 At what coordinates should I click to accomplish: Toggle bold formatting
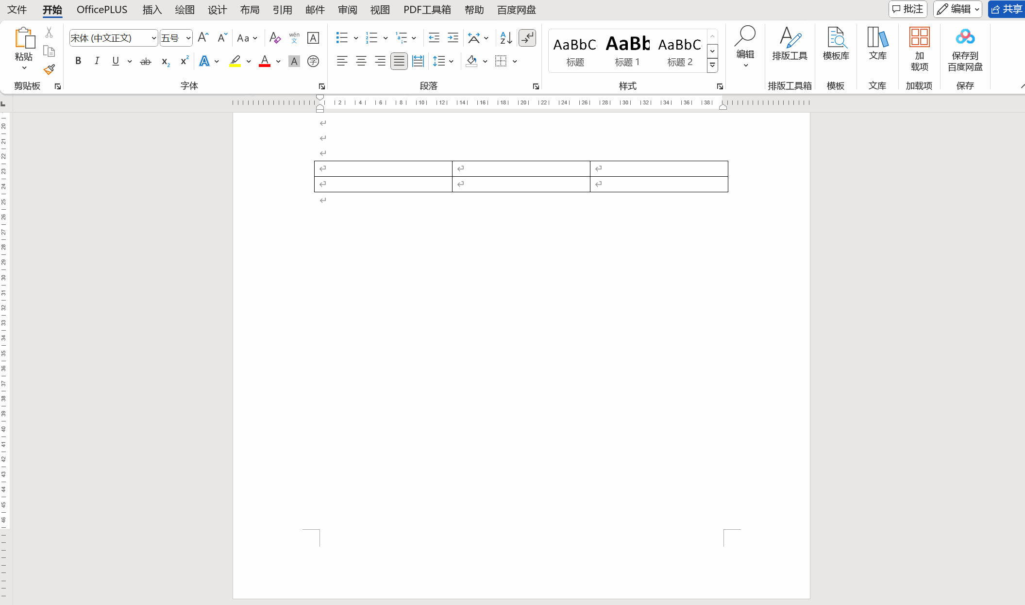(78, 61)
